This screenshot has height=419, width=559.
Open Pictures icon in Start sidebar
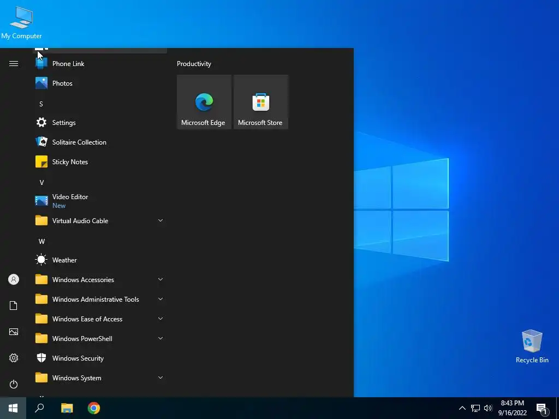(14, 332)
